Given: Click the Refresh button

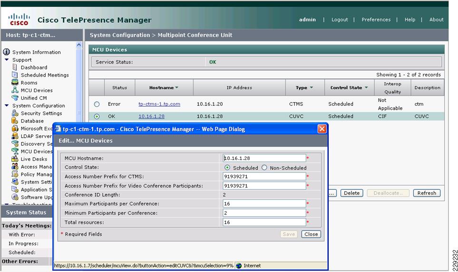Looking at the screenshot, I should 427,193.
